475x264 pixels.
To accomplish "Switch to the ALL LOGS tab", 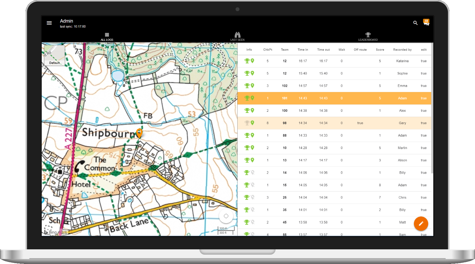I will point(107,37).
